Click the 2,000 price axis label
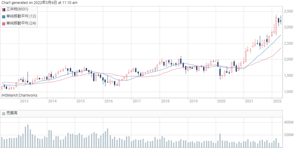This screenshot has width=300, height=148. coord(289,59)
